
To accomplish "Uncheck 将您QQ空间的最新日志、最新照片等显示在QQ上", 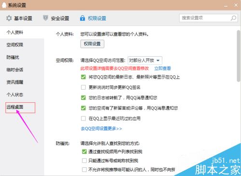I will 83,77.
